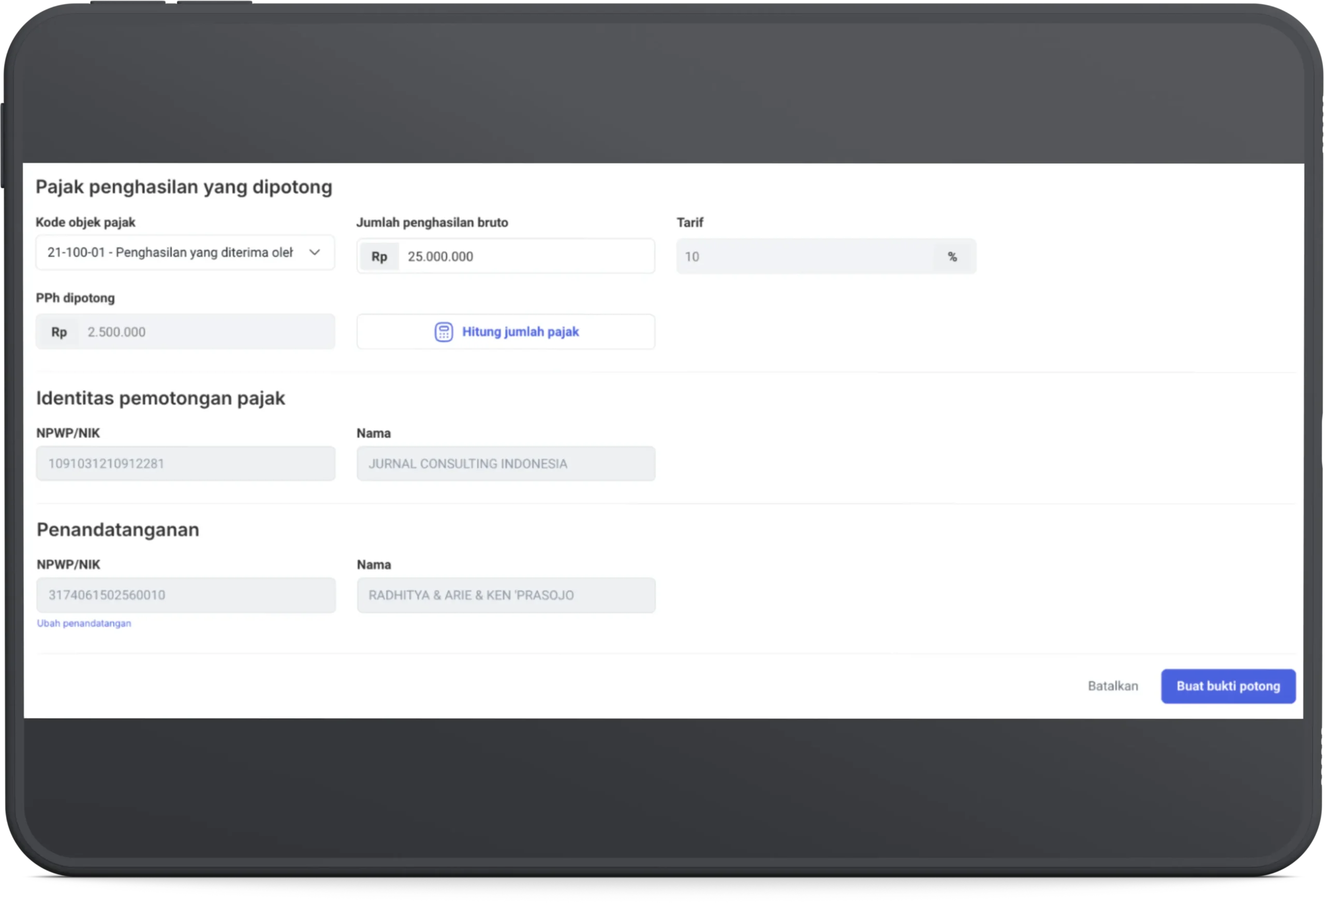Viewport: 1325px width, 904px height.
Task: Cancel the form with Batalkan
Action: click(1112, 686)
